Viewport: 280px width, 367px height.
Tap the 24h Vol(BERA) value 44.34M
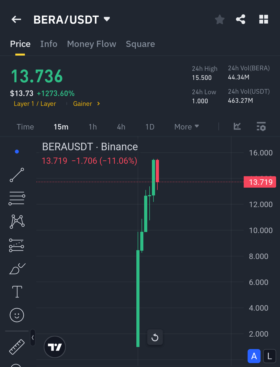239,77
